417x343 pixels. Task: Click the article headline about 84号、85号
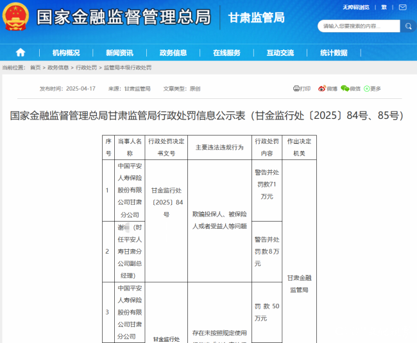[207, 116]
